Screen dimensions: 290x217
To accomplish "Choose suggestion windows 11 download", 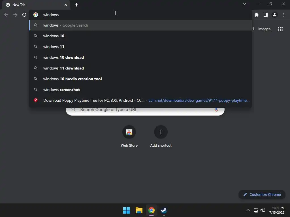I will 140,68.
